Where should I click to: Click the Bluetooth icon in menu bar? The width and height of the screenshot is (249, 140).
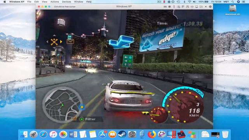coord(184,2)
